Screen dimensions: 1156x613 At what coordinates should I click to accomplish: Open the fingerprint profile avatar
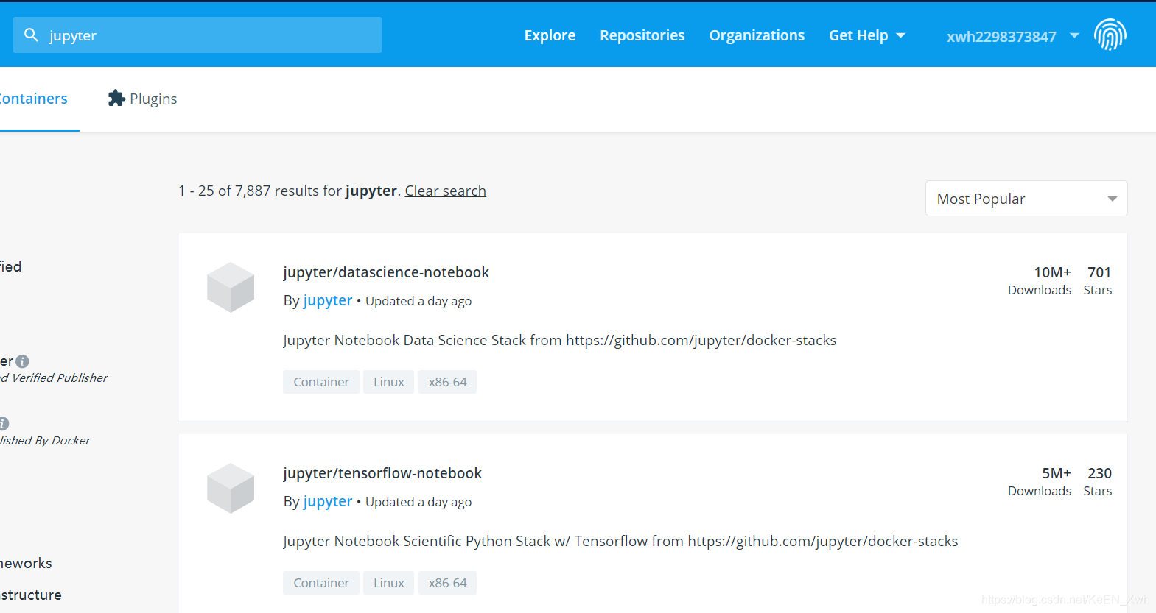point(1110,35)
